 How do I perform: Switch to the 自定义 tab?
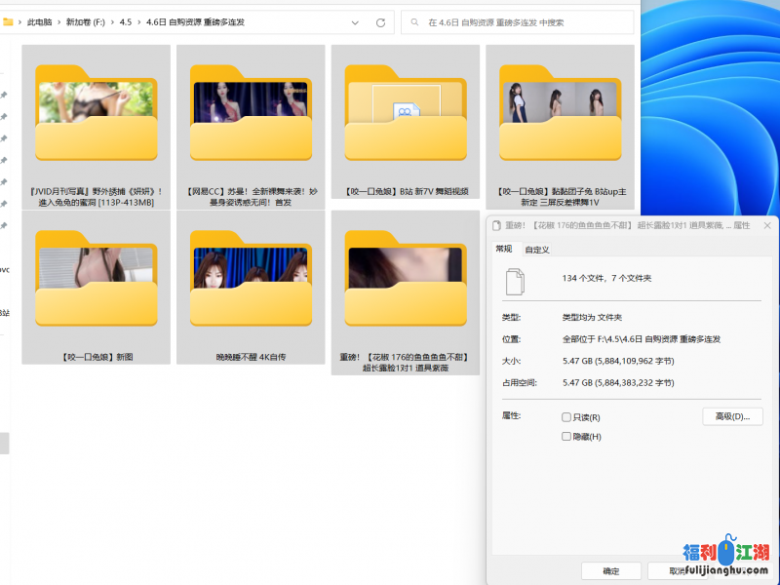pos(537,250)
